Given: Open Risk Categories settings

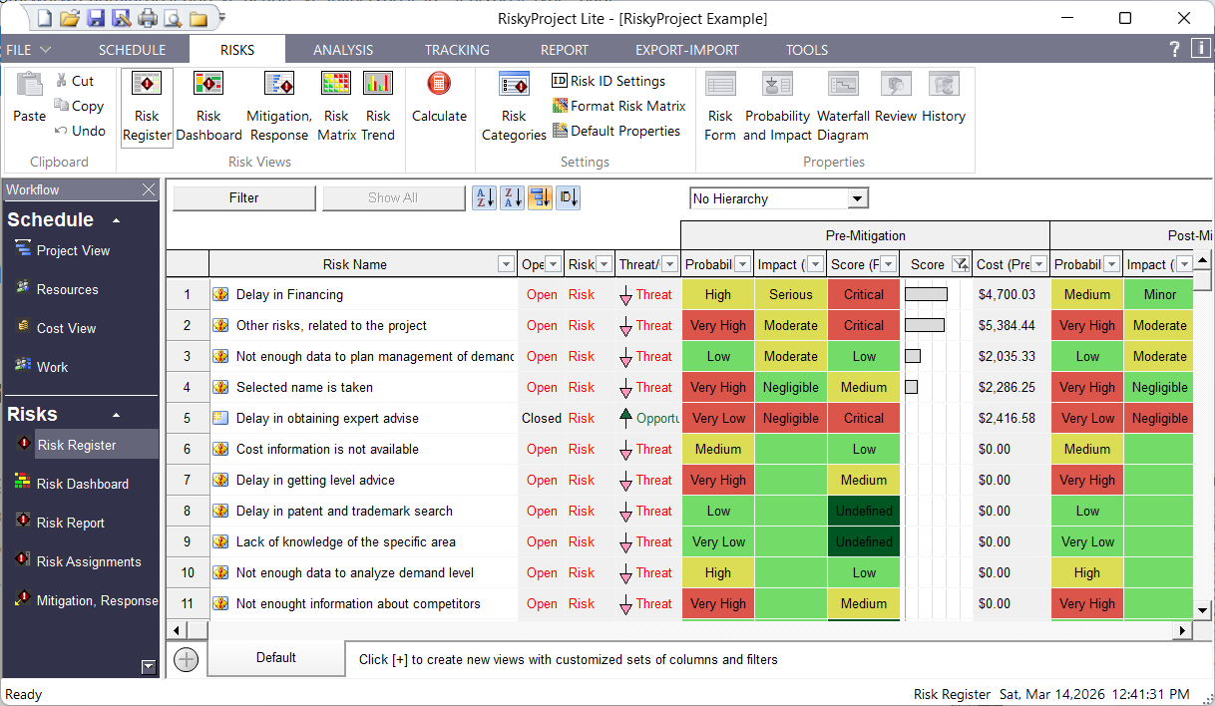Looking at the screenshot, I should point(513,105).
